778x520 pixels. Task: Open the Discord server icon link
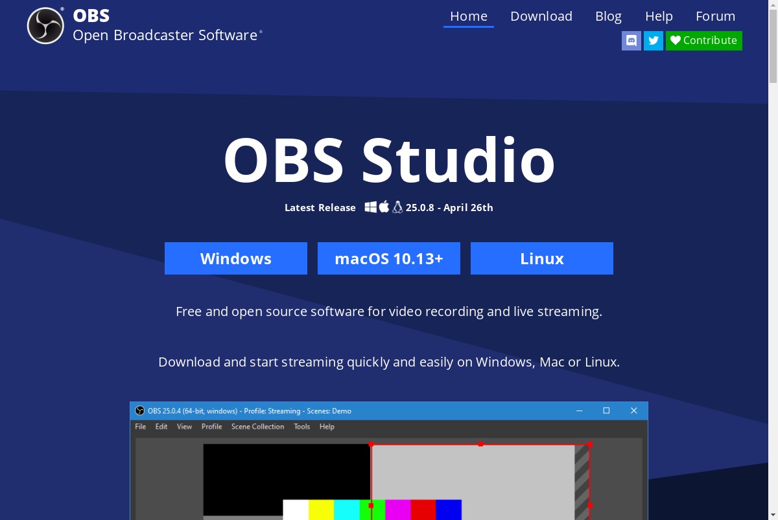631,41
